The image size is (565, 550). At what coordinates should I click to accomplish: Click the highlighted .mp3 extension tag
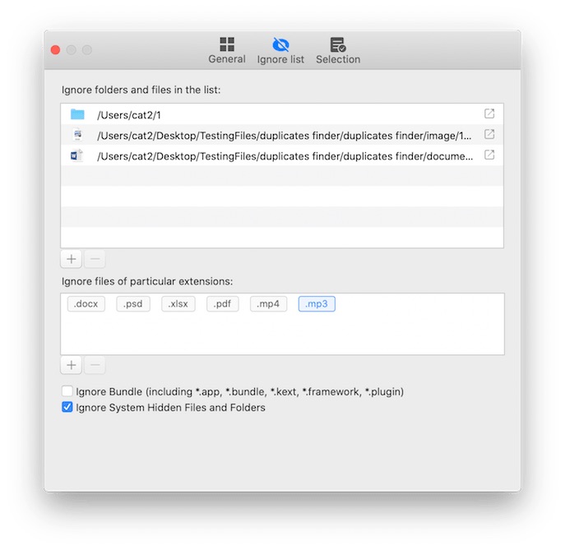click(x=317, y=303)
